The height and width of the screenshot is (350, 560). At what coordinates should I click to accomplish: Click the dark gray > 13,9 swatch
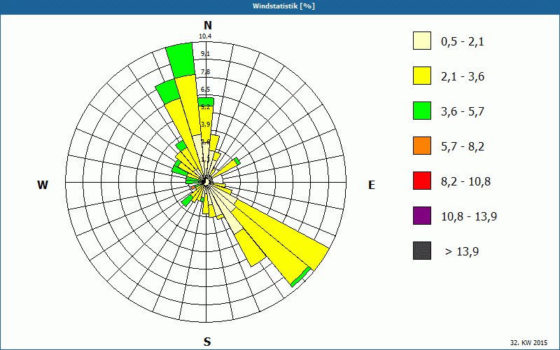pos(422,251)
